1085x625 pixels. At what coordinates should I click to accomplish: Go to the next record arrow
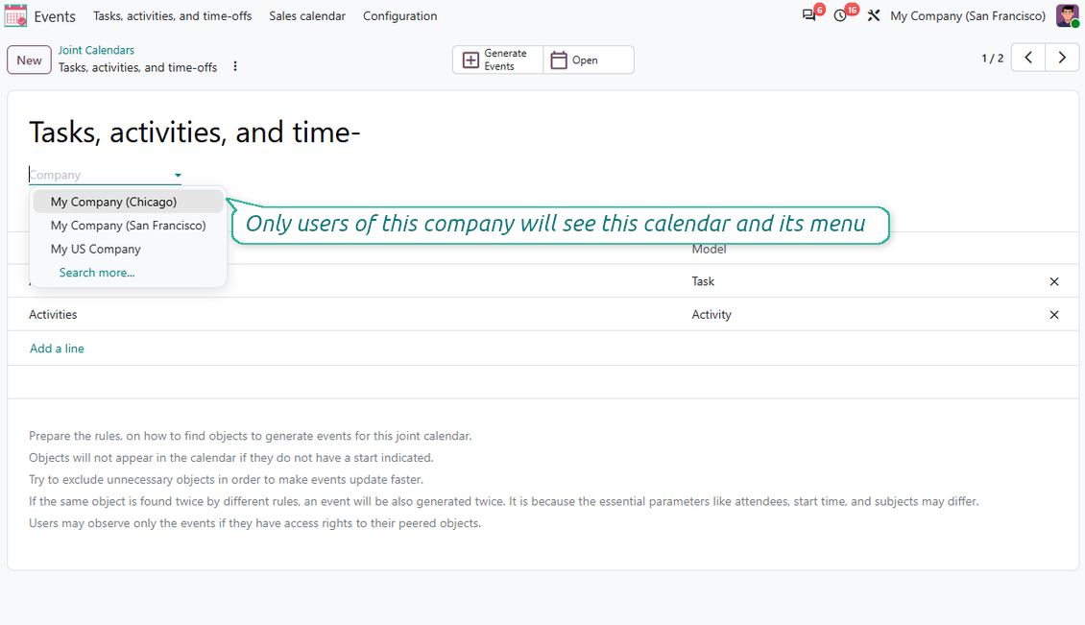coord(1062,59)
